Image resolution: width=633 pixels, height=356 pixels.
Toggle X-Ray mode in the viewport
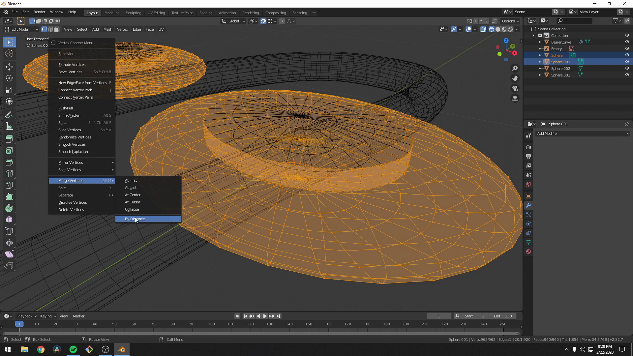pos(484,29)
